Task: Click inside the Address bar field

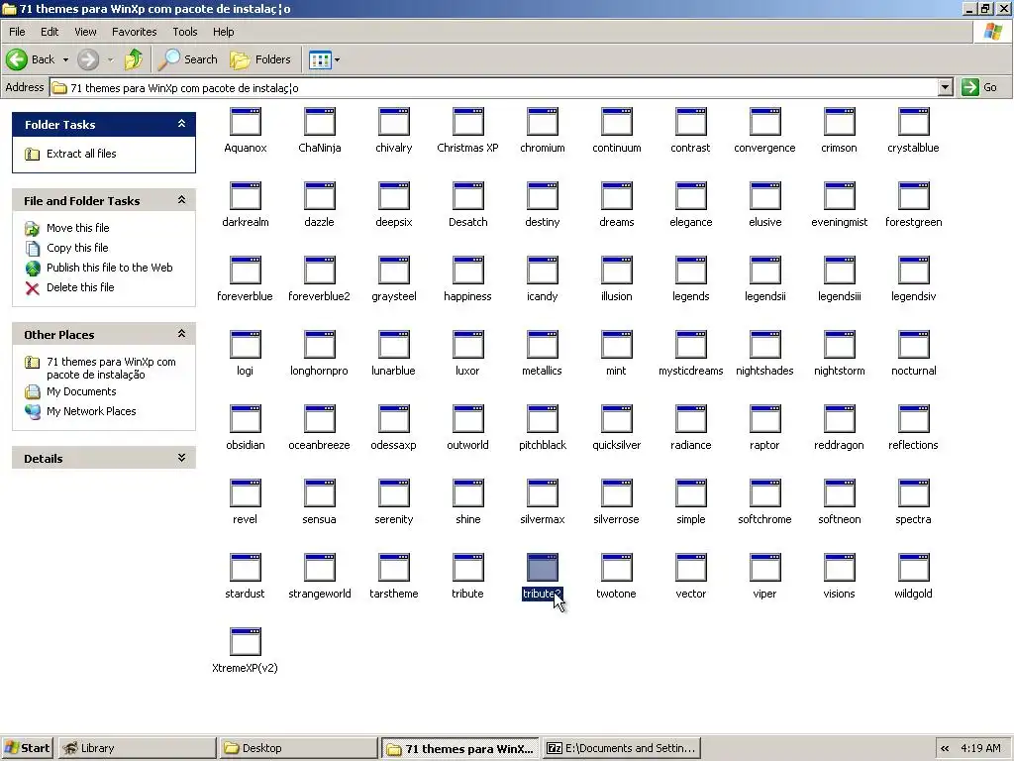Action: click(x=494, y=87)
